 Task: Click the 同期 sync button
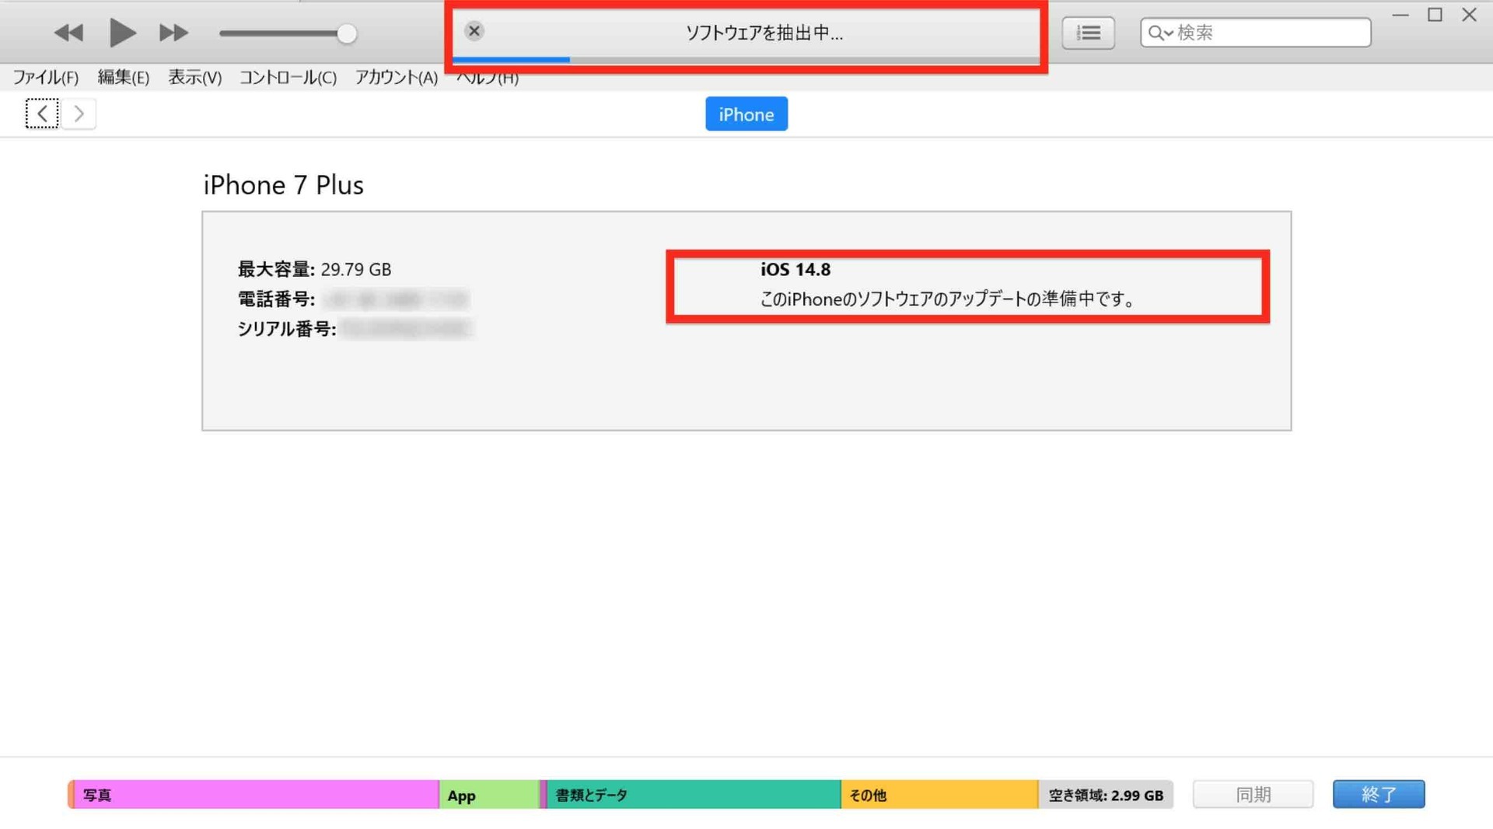coord(1253,794)
